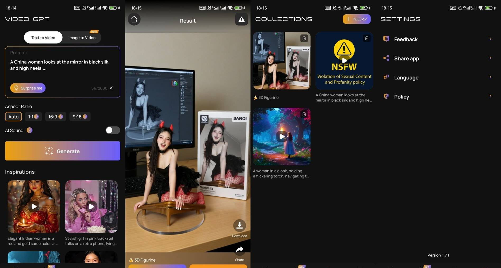501x268 pixels.
Task: Tap banana icon in Result screen footer
Action: tap(131, 260)
